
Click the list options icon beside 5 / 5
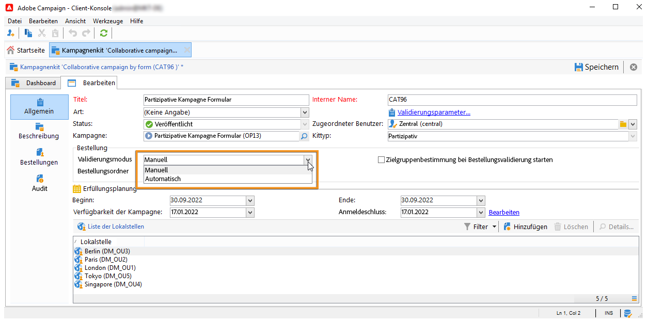point(634,299)
